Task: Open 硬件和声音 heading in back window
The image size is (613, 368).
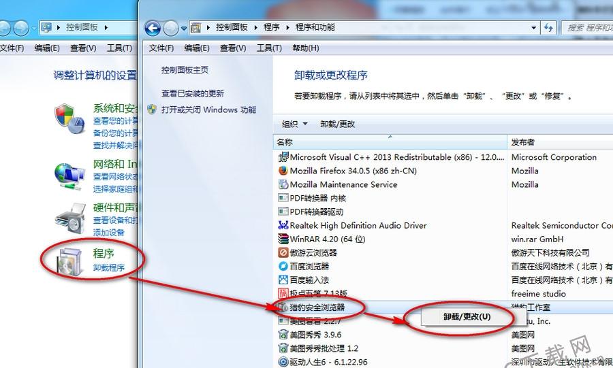Action: [x=117, y=207]
